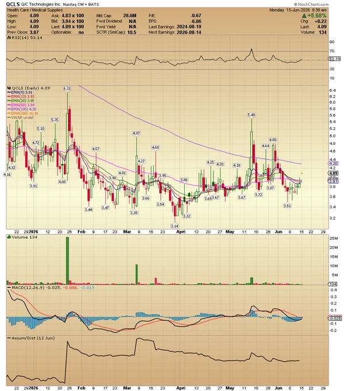Click the -0.025 MACD value tag on right
The height and width of the screenshot is (391, 344).
335,319
